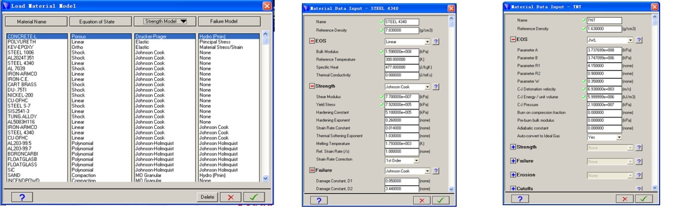Image resolution: width=680 pixels, height=213 pixels.
Task: Click the Parameter A input field
Action: pos(604,50)
